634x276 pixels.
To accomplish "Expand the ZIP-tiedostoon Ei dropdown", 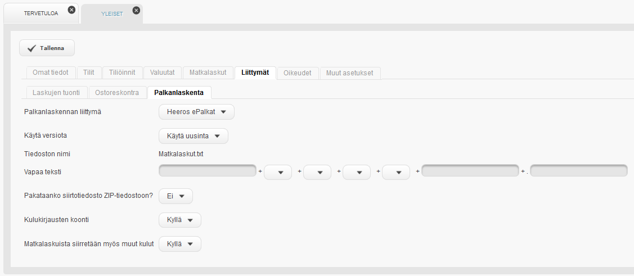I will point(176,196).
